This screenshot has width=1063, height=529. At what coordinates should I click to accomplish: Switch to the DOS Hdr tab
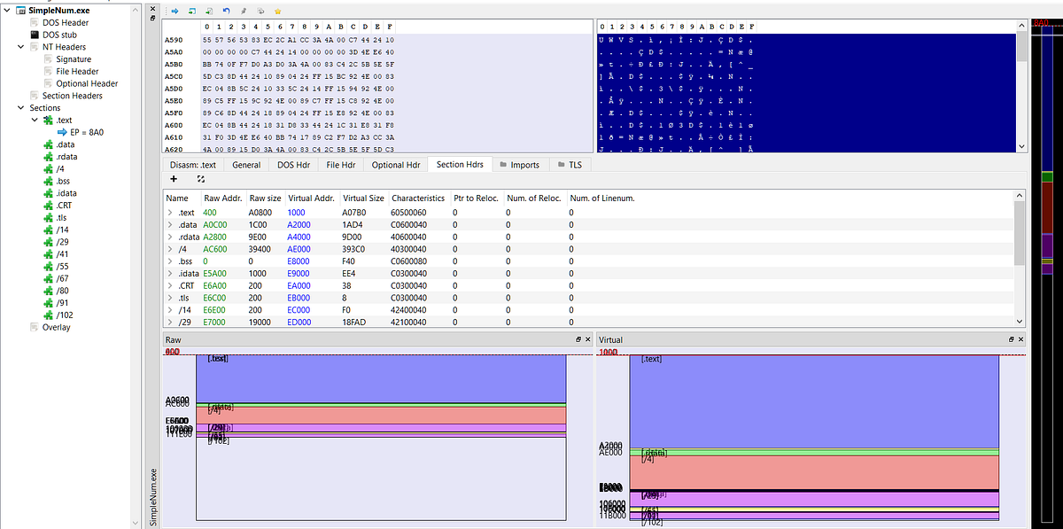click(292, 165)
